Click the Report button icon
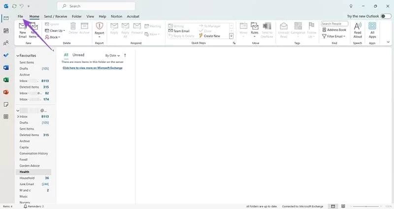 coord(99,27)
